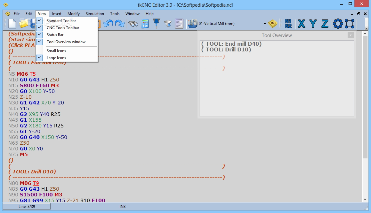371x213 pixels.
Task: Start simulation with yellow eye icon
Action: tap(273, 24)
